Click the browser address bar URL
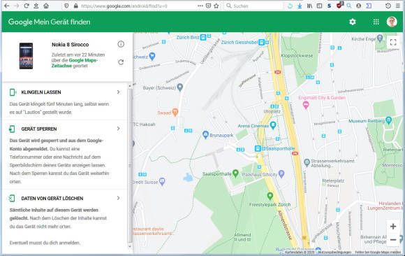The image size is (405, 256). coord(124,6)
